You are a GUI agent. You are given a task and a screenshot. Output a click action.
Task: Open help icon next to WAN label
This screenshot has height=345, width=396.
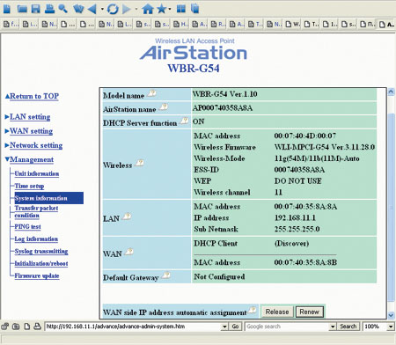click(129, 252)
